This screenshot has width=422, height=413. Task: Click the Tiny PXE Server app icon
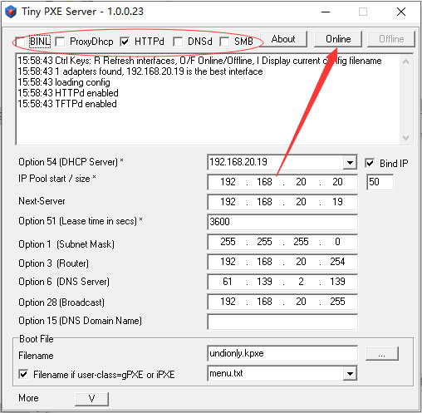pos(11,12)
